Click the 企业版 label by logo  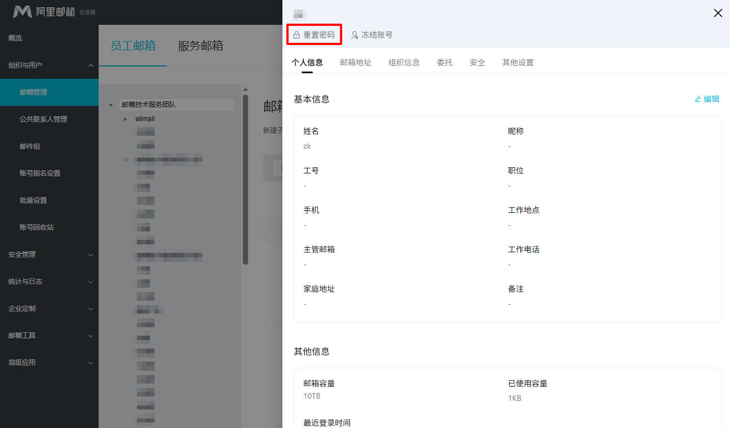click(x=87, y=12)
